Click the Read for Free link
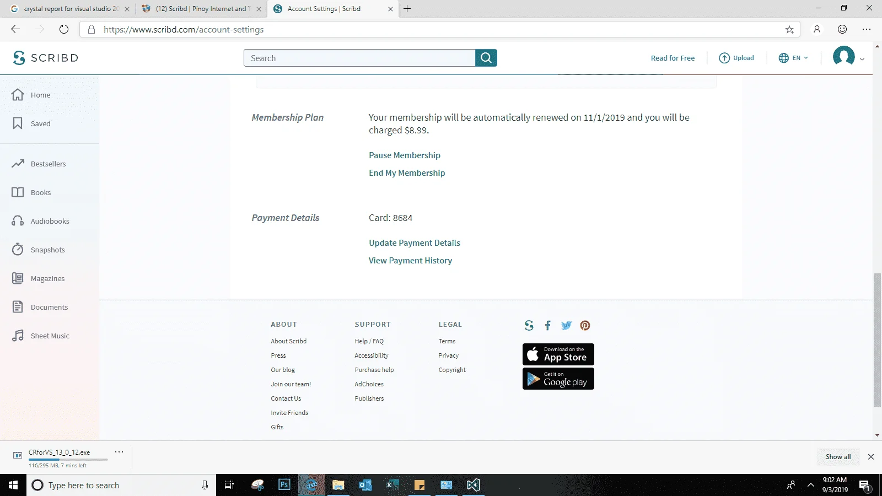Screen dimensions: 882x496 [673, 58]
